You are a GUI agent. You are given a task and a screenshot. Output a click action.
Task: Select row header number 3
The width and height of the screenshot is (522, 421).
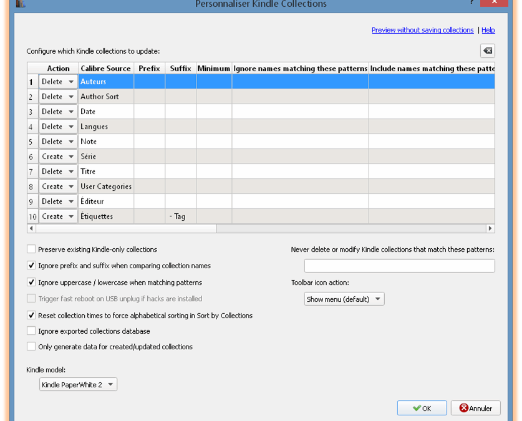tap(32, 112)
